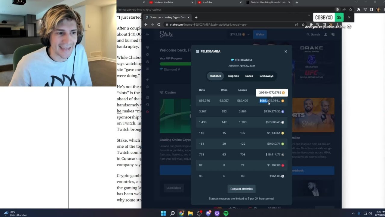Bookmark the Stake page with star icon
This screenshot has width=385, height=217.
click(x=303, y=24)
